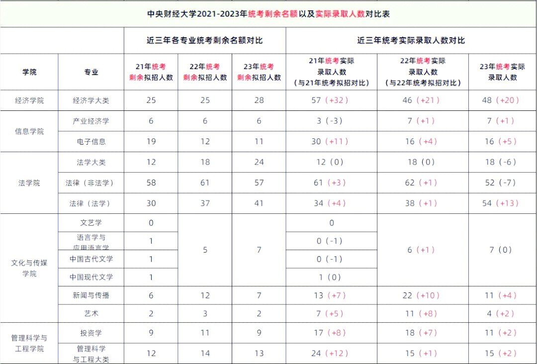Select the value 54 (+13) for 法律（法学）
Image resolution: width=537 pixels, height=364 pixels.
(500, 203)
